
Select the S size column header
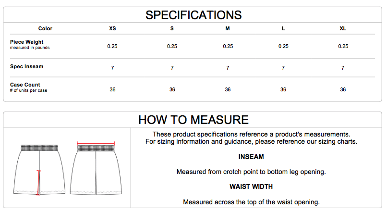(172, 29)
